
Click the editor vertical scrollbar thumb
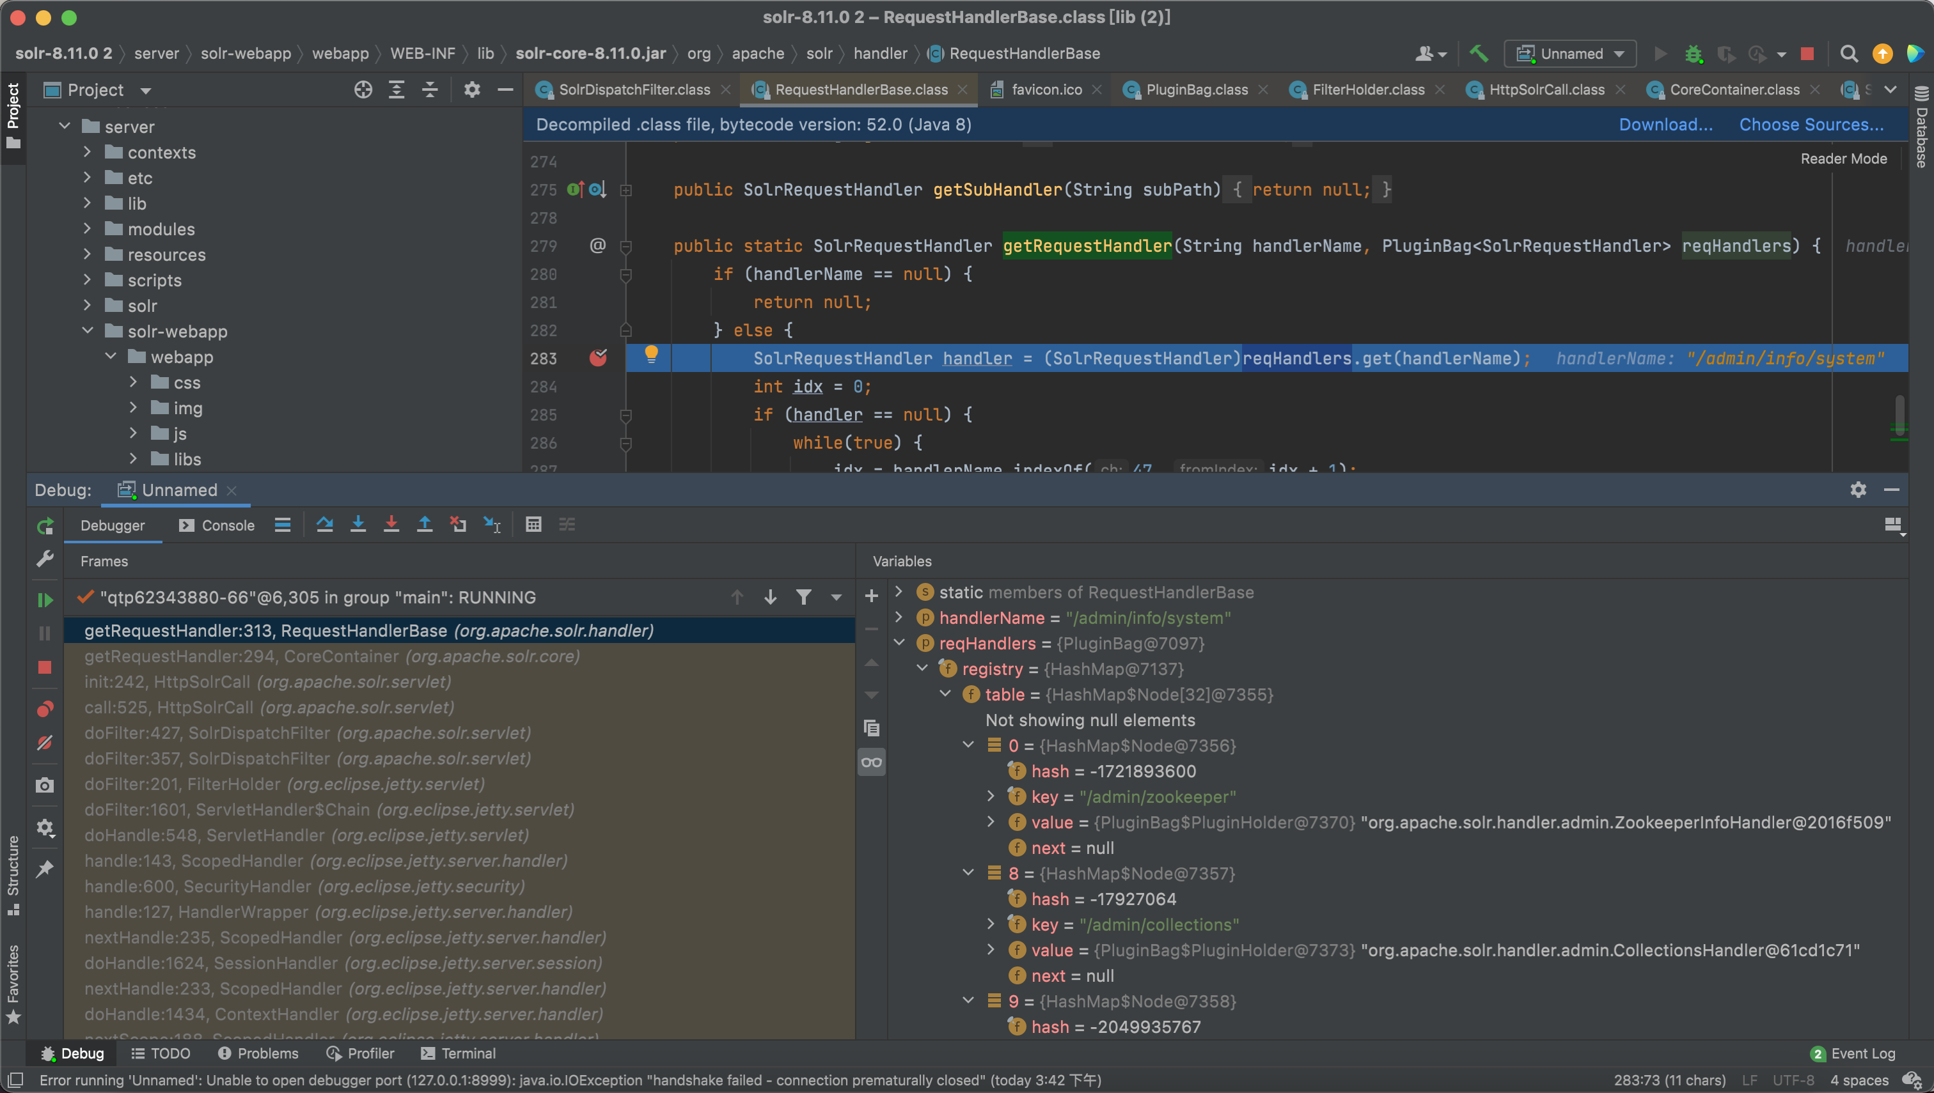pyautogui.click(x=1899, y=415)
